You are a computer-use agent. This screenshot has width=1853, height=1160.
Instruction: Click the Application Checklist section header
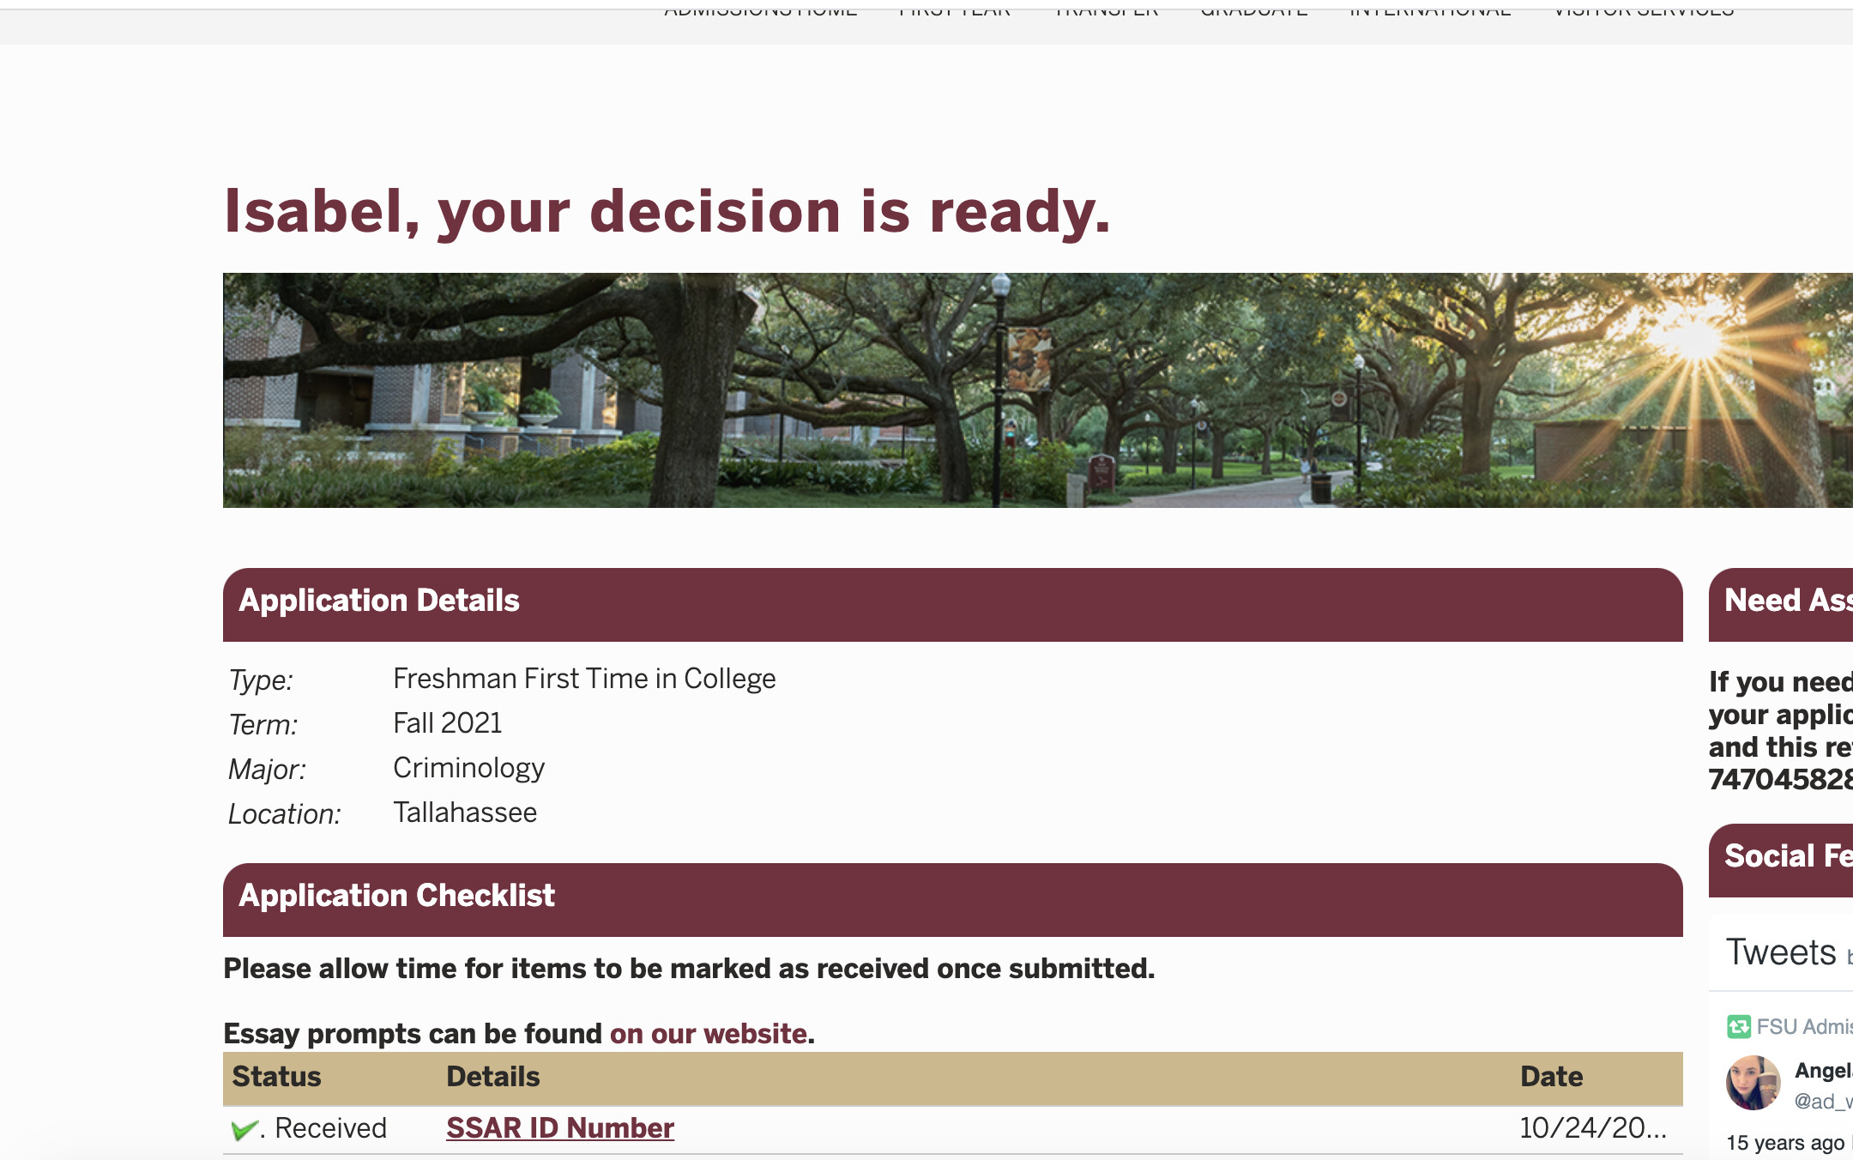coord(953,899)
